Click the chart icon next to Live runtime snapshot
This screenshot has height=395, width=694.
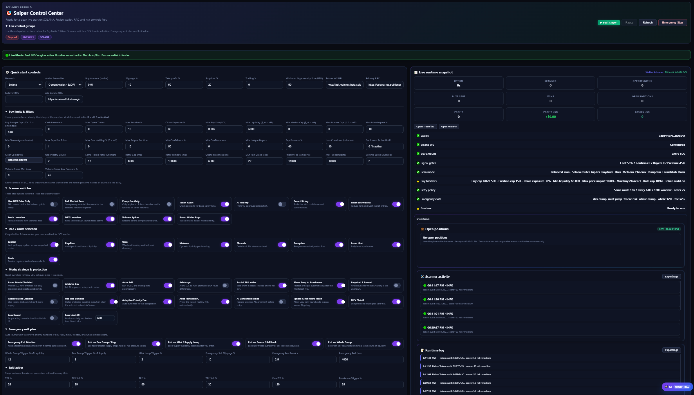[415, 72]
